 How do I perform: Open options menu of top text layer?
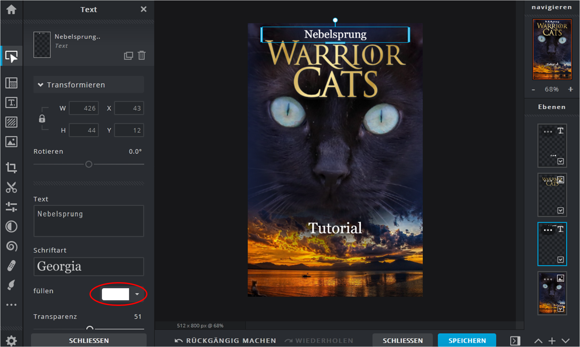(548, 131)
